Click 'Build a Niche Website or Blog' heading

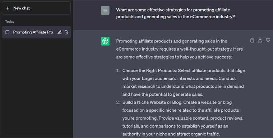(x=152, y=102)
